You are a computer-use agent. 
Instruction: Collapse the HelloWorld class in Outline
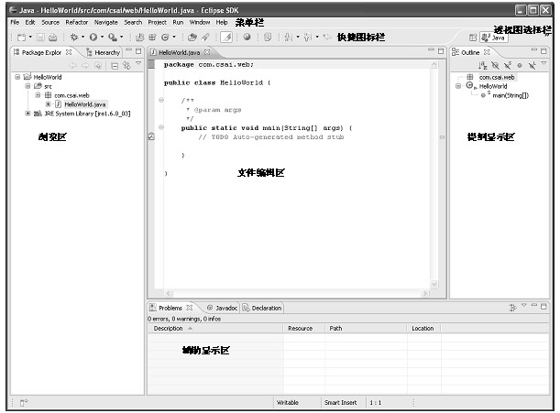click(x=458, y=86)
